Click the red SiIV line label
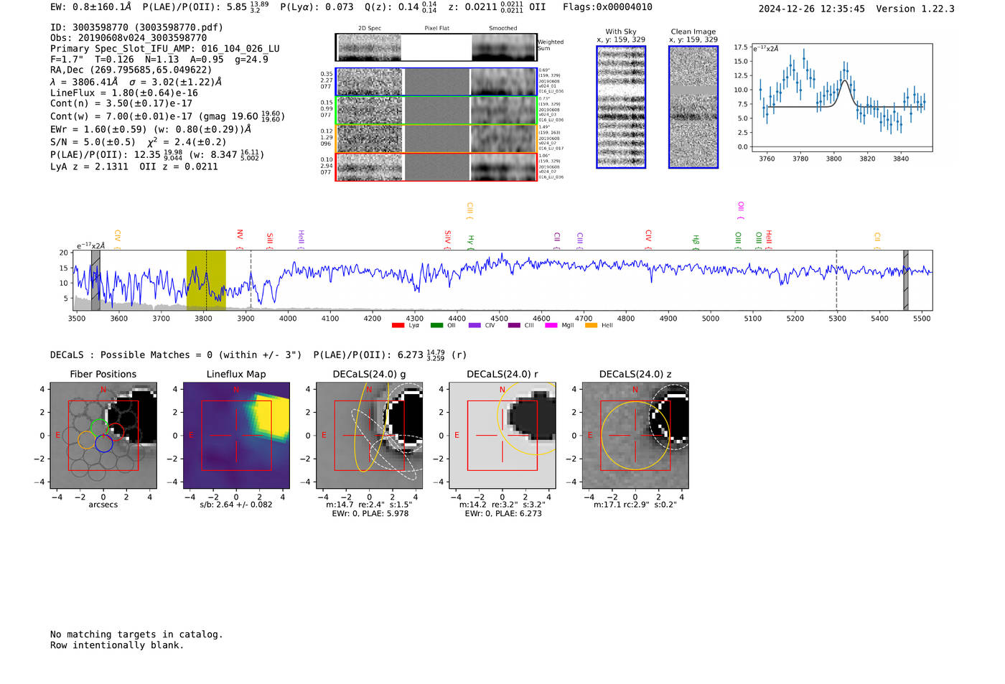The image size is (1005, 684). pos(447,238)
